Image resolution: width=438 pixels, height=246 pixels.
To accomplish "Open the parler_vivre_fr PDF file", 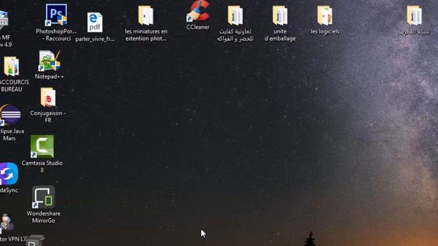I will click(94, 23).
